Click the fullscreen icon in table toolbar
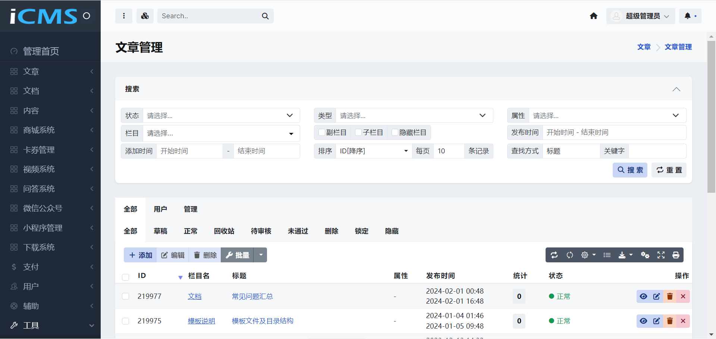716x339 pixels. tap(661, 255)
